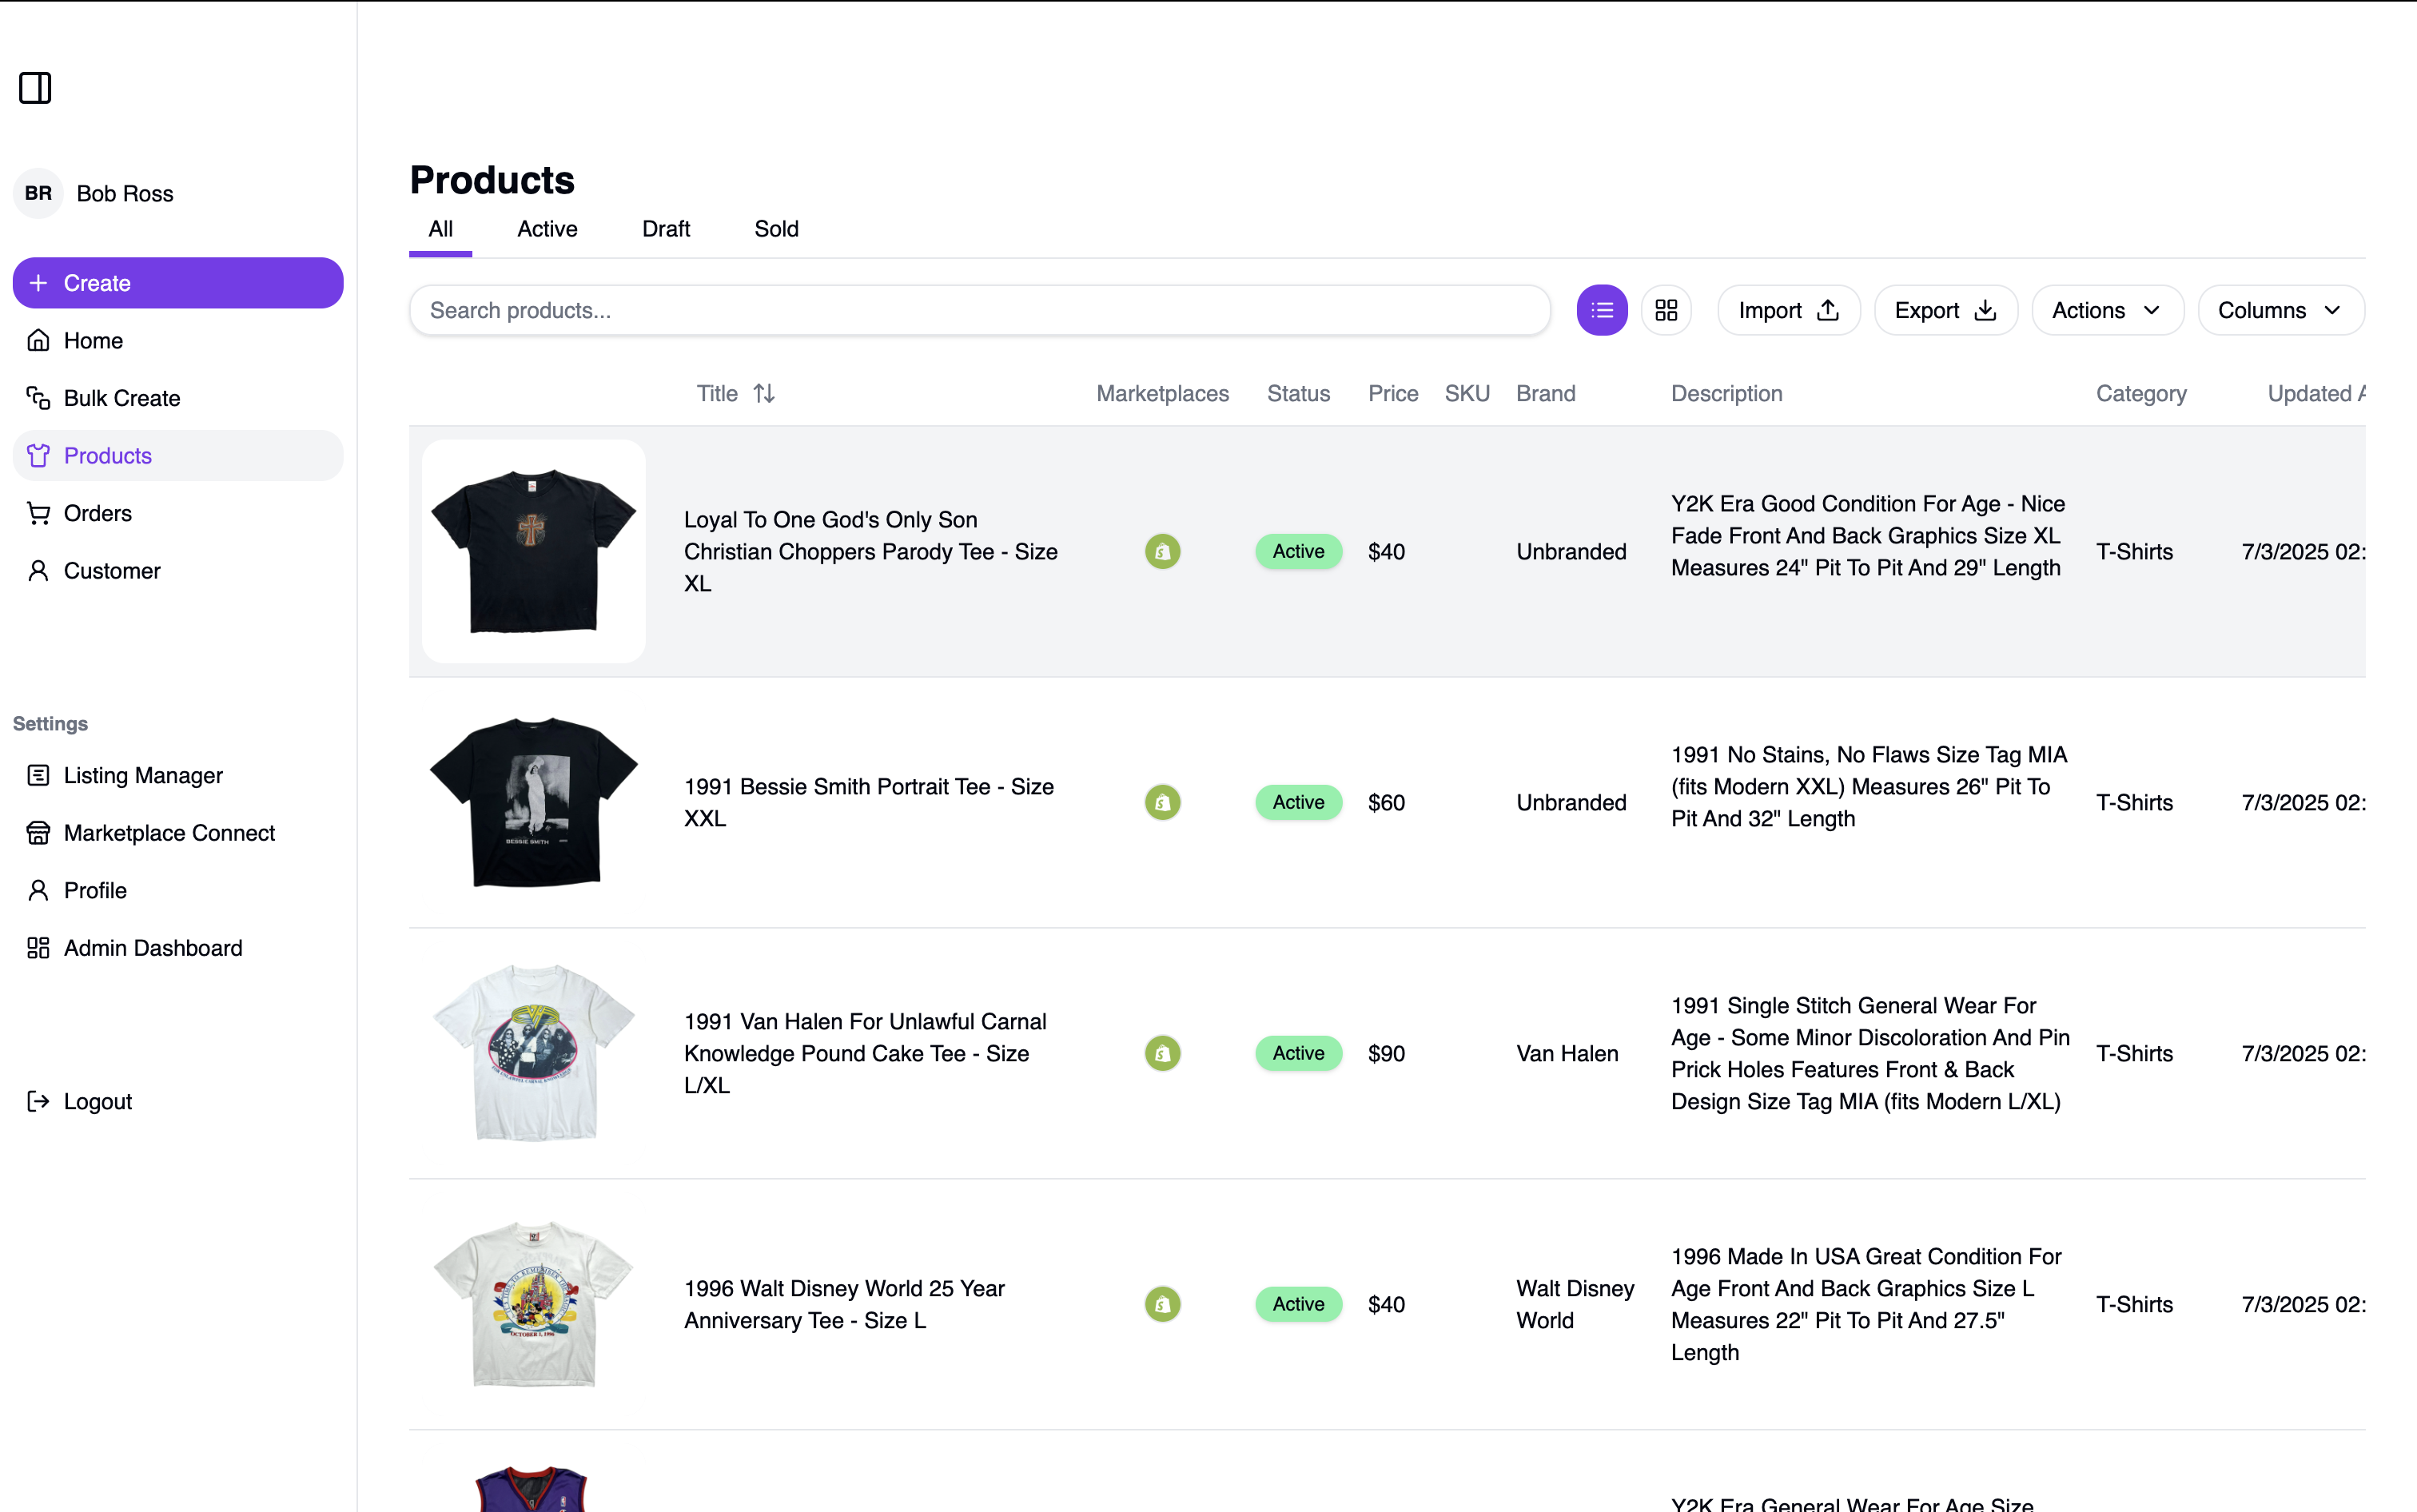Viewport: 2417px width, 1512px height.
Task: Open Bulk Create in the sidebar
Action: click(x=178, y=398)
